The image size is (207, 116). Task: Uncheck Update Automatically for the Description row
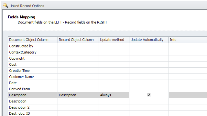(x=149, y=95)
